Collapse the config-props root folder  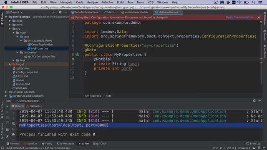[x=6, y=17]
